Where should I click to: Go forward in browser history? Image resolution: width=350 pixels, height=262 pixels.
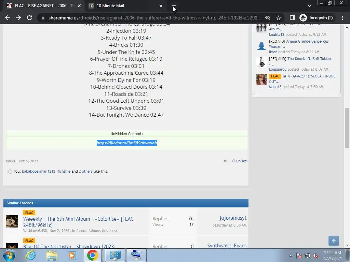[x=18, y=18]
